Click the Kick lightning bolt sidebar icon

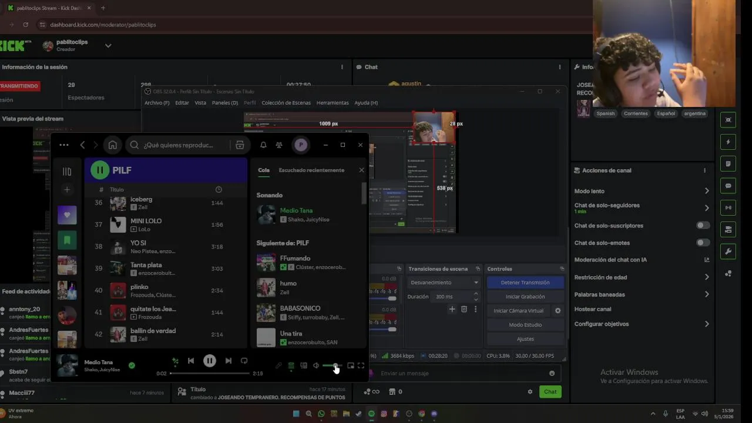point(728,142)
